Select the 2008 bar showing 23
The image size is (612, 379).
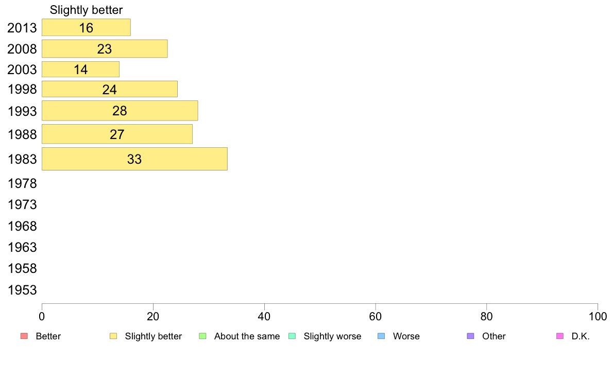[x=105, y=49]
